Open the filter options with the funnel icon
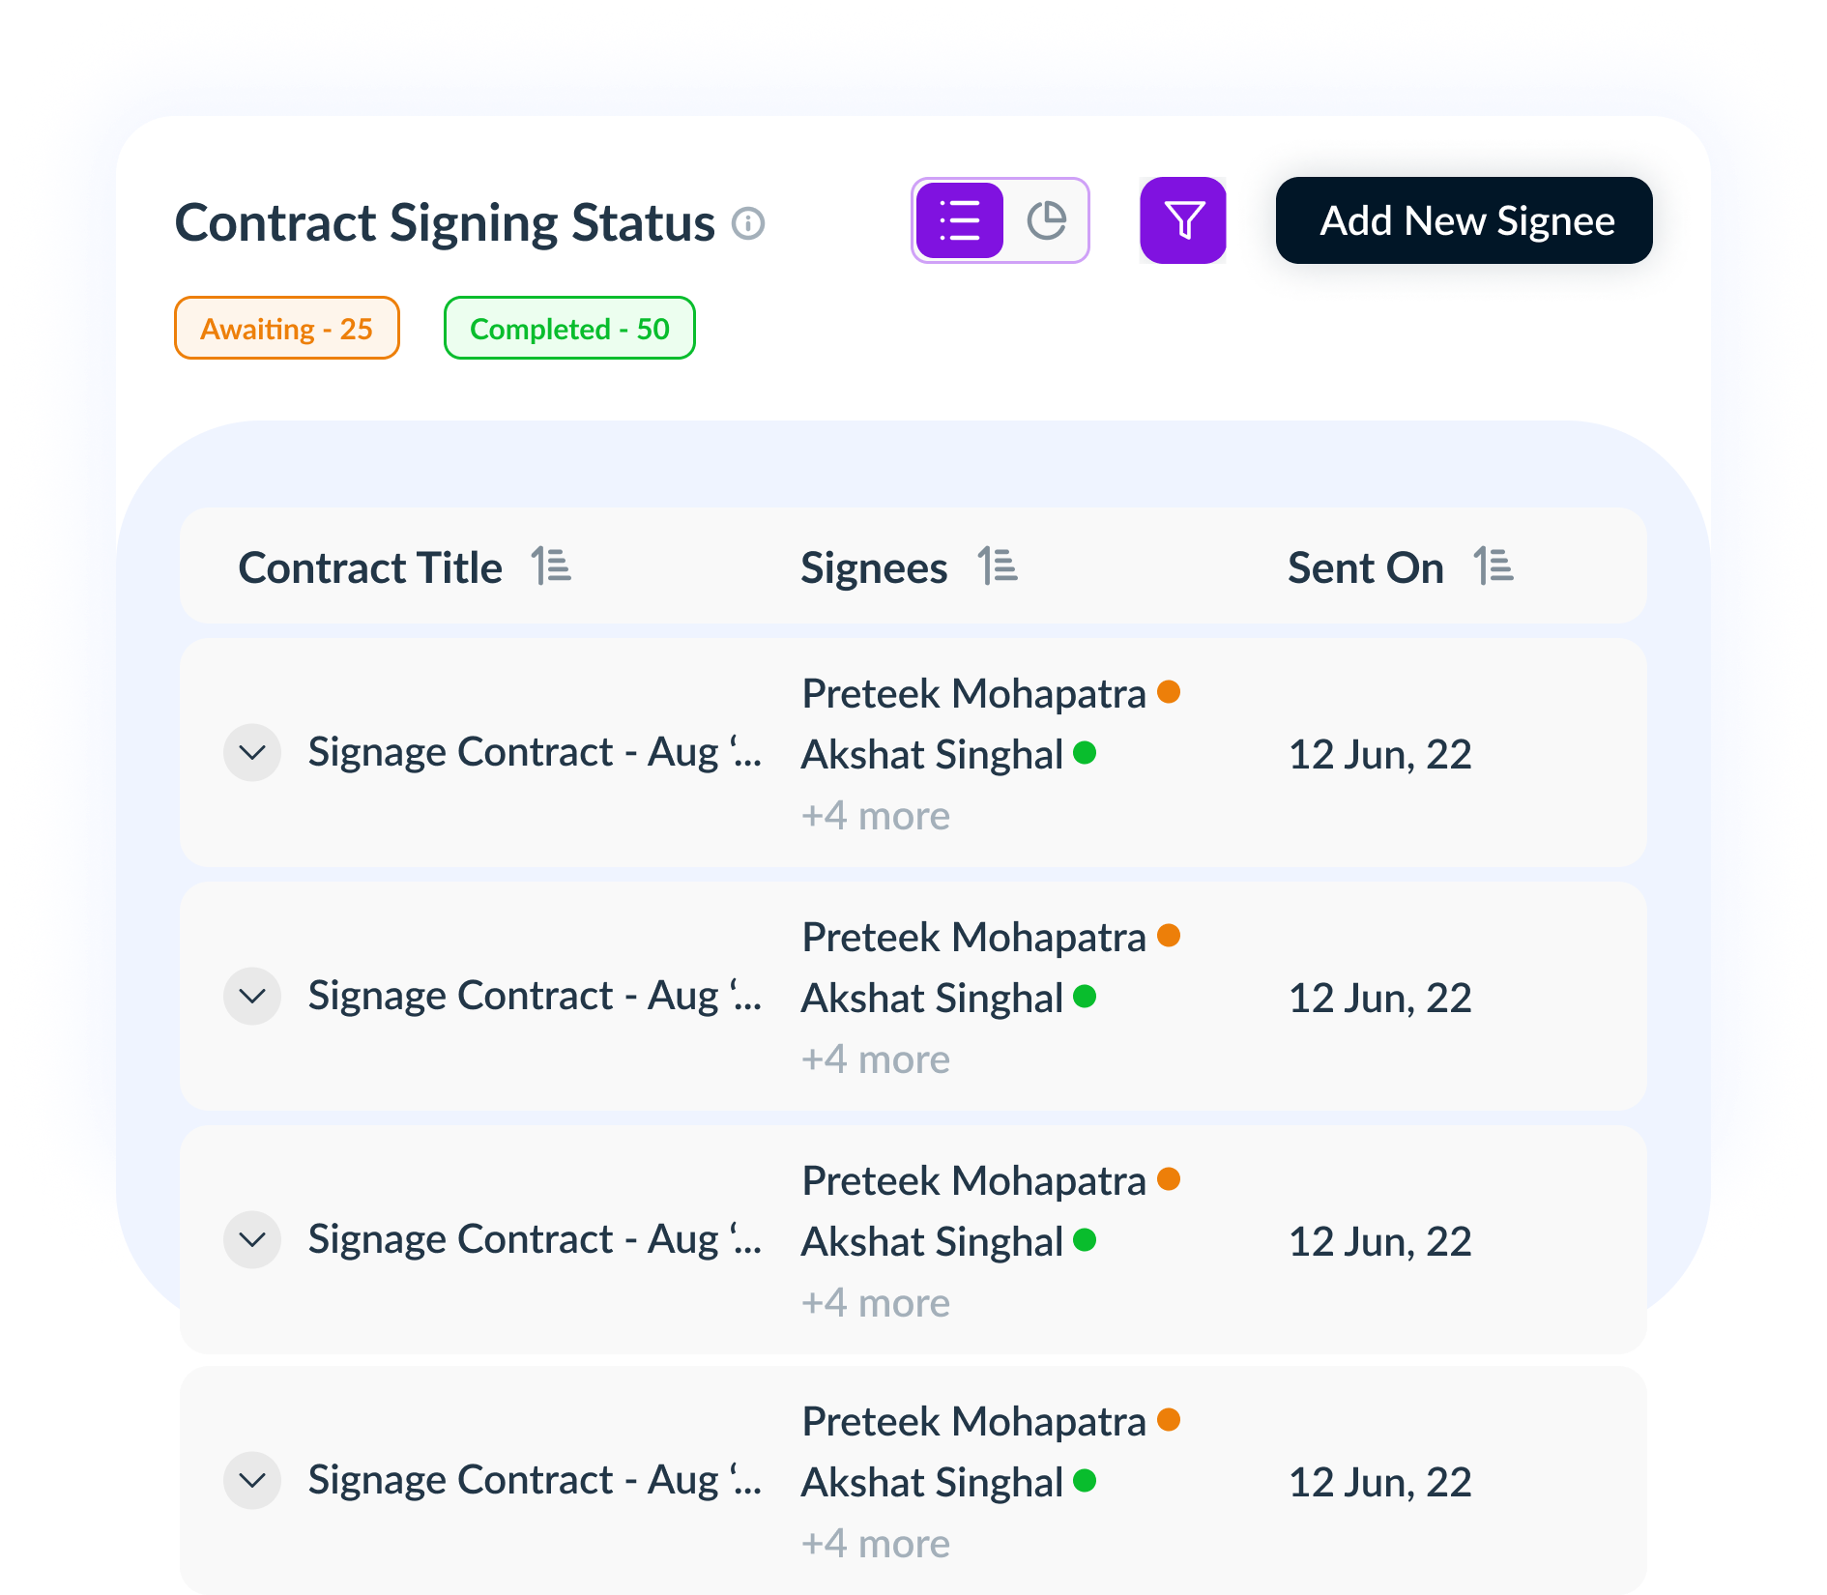Image resolution: width=1827 pixels, height=1595 pixels. click(1183, 220)
